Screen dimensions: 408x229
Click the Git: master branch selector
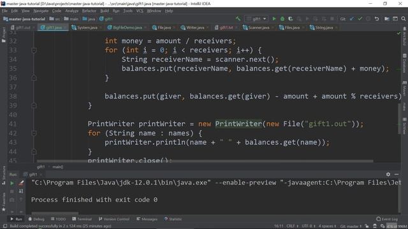(x=351, y=226)
